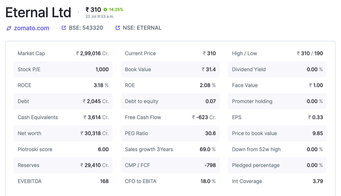This screenshot has height=196, width=341.
Task: Click the Reserves label
Action: tap(28, 165)
